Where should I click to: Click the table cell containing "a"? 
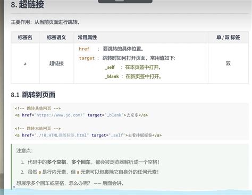coord(25,63)
